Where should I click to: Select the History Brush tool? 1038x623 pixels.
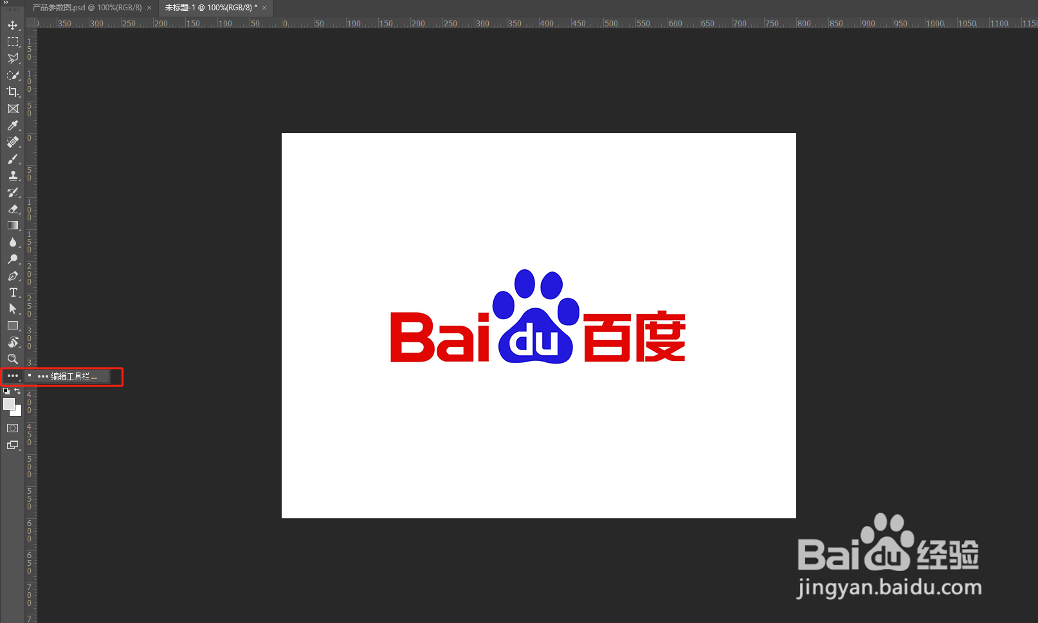click(12, 192)
